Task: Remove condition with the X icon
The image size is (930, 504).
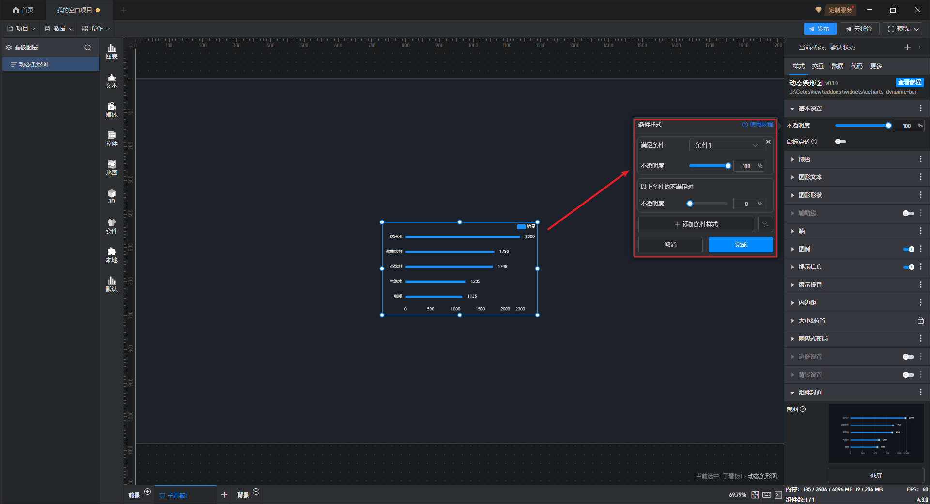Action: pyautogui.click(x=768, y=142)
